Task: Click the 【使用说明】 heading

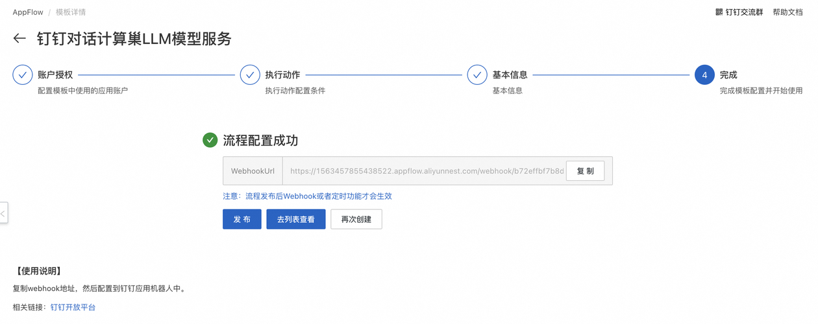Action: (38, 271)
